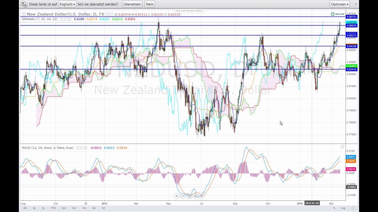Click the Ichimoku value 0.8286
The image size is (378, 212).
79,19
